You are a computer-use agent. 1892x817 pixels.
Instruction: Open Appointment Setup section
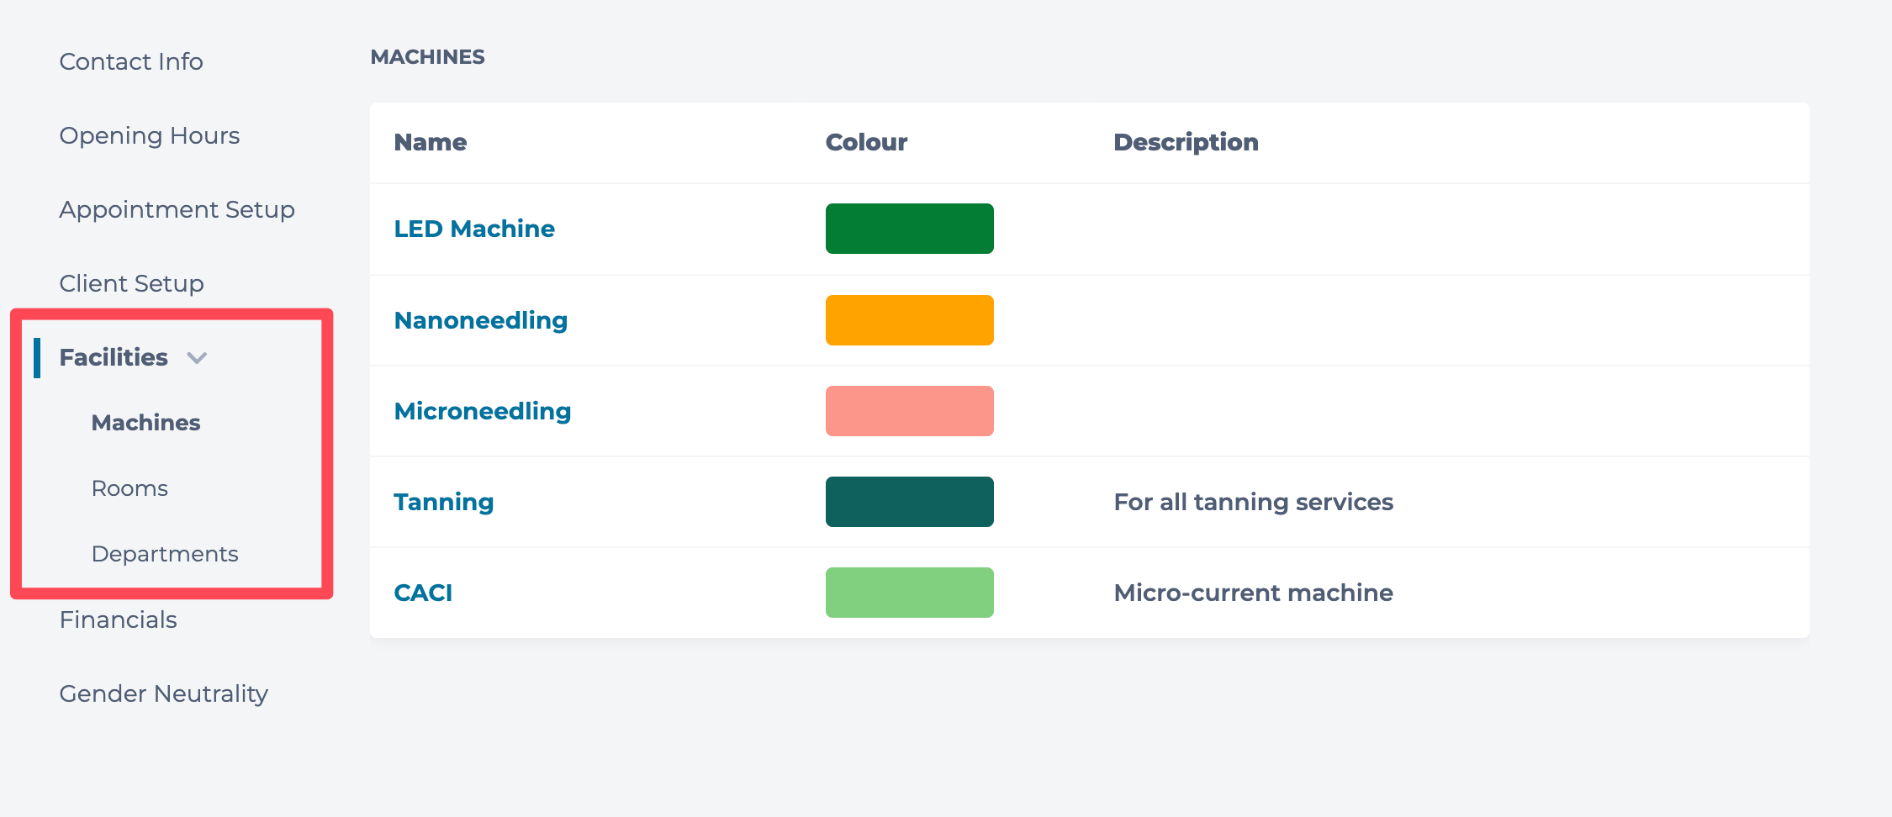(177, 209)
